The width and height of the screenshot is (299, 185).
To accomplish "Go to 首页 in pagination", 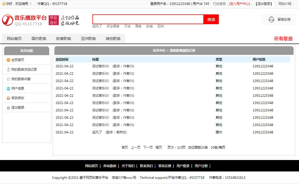I will click(125, 148).
